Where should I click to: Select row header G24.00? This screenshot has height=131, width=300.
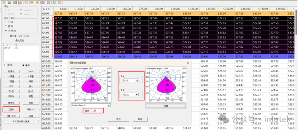point(47,128)
